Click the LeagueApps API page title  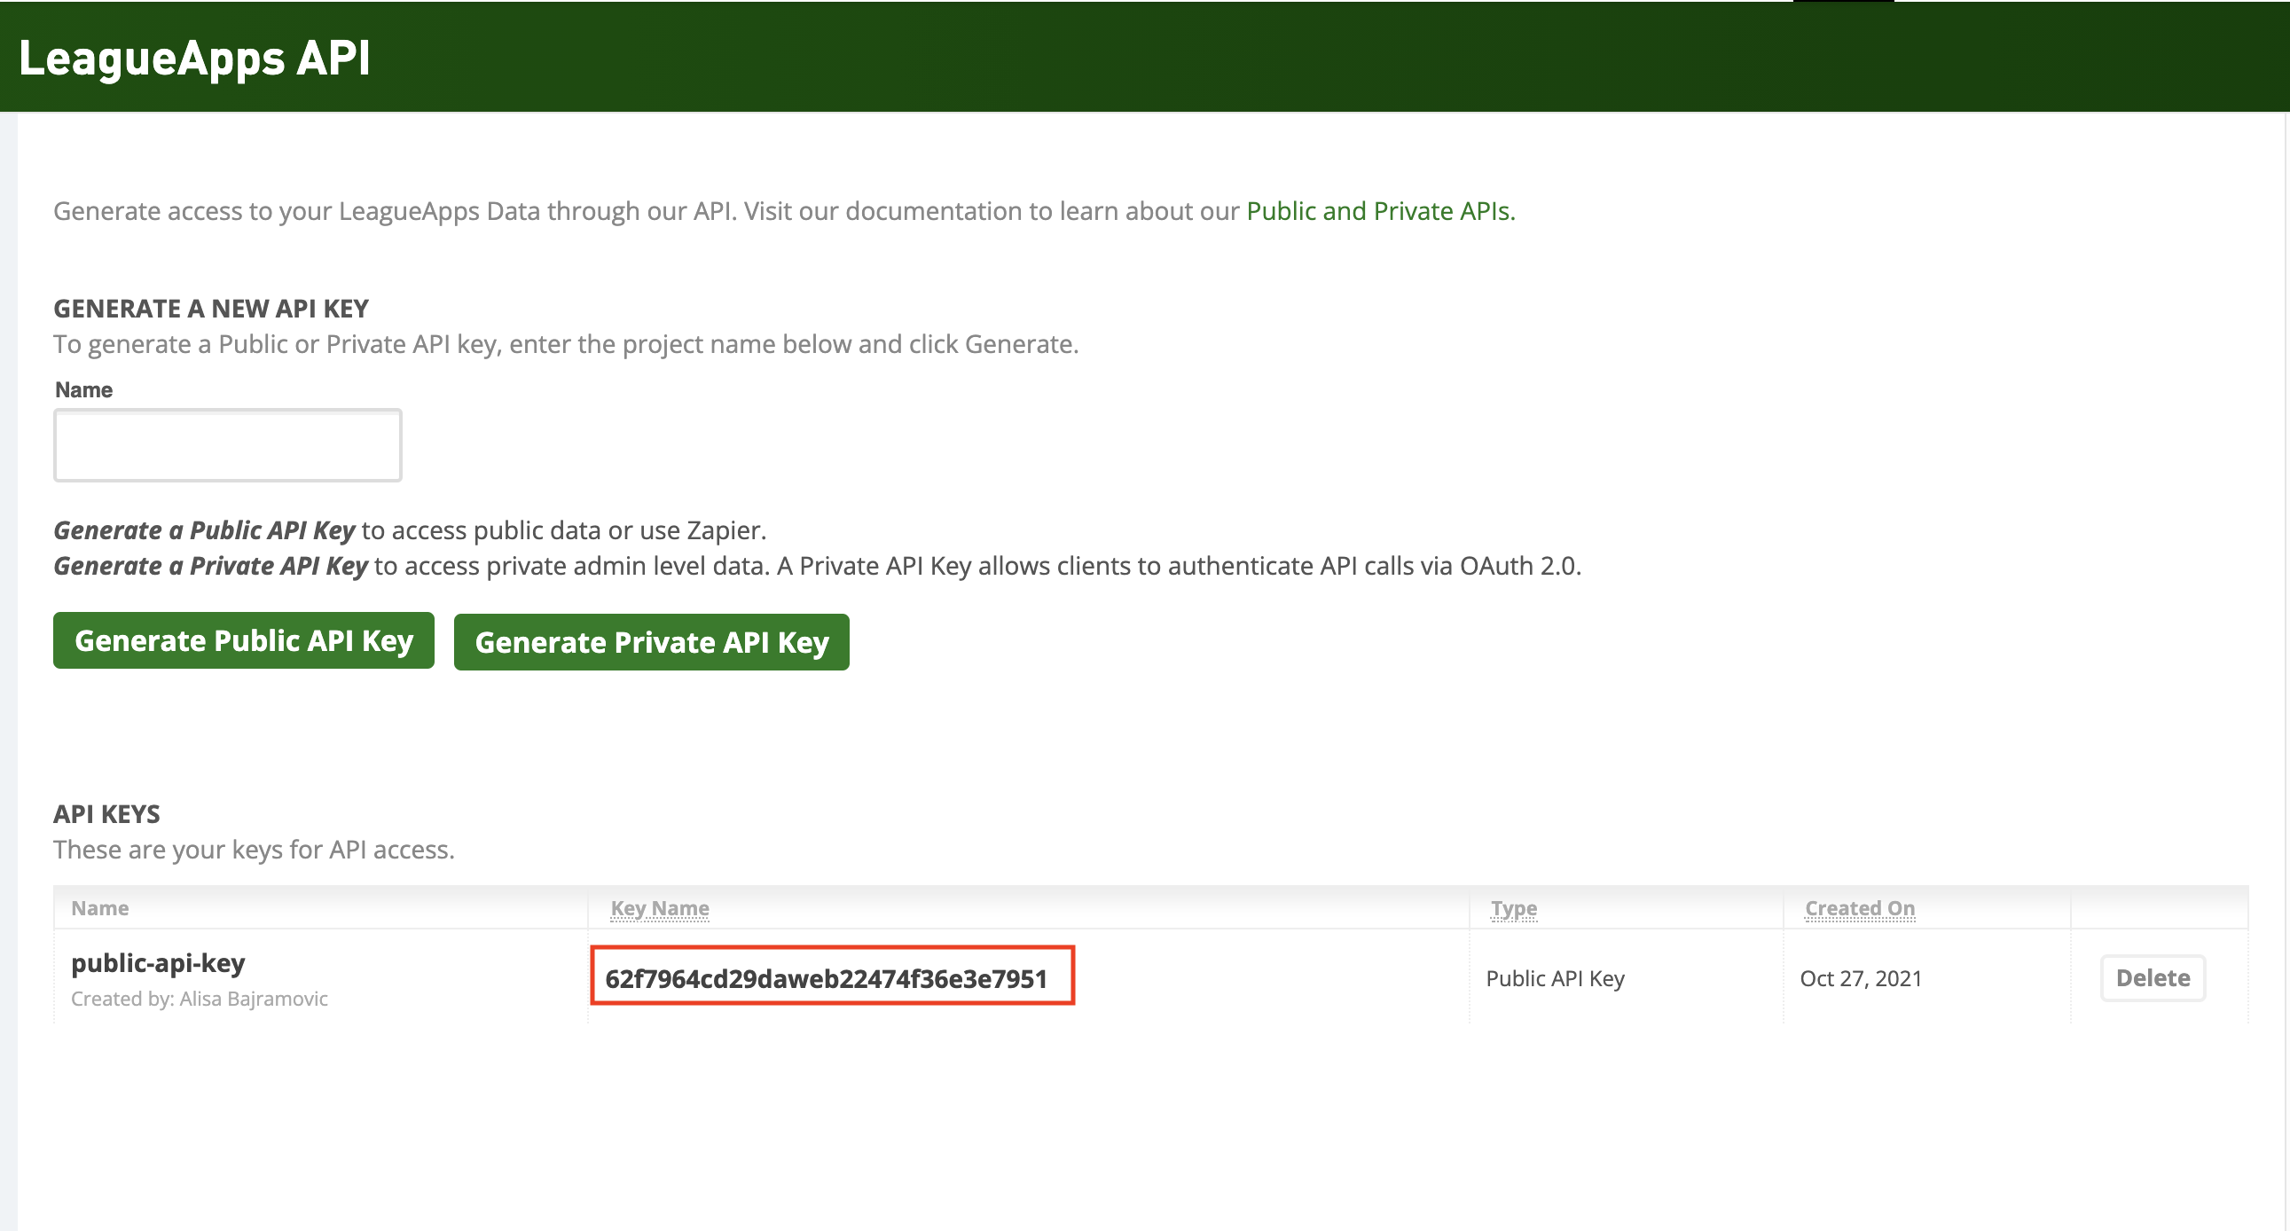195,59
